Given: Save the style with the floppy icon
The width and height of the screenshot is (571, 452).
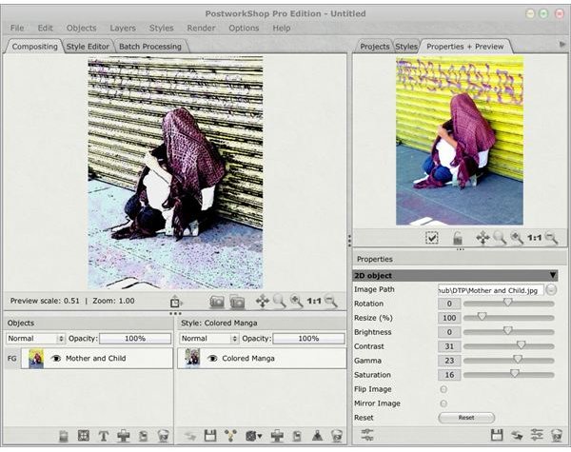Looking at the screenshot, I should click(210, 436).
